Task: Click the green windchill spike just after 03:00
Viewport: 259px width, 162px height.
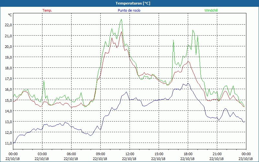Action: [x=44, y=81]
